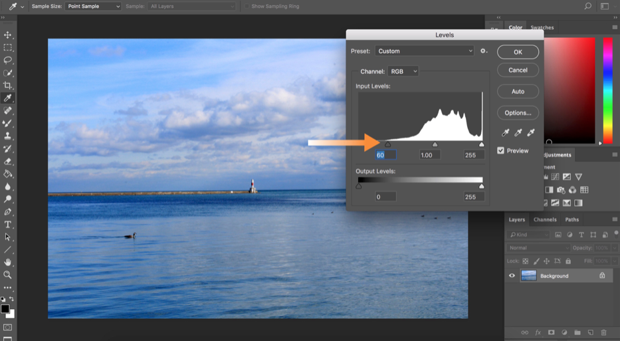Open the Sample All Layers dropdown
620x341 pixels.
pyautogui.click(x=191, y=7)
